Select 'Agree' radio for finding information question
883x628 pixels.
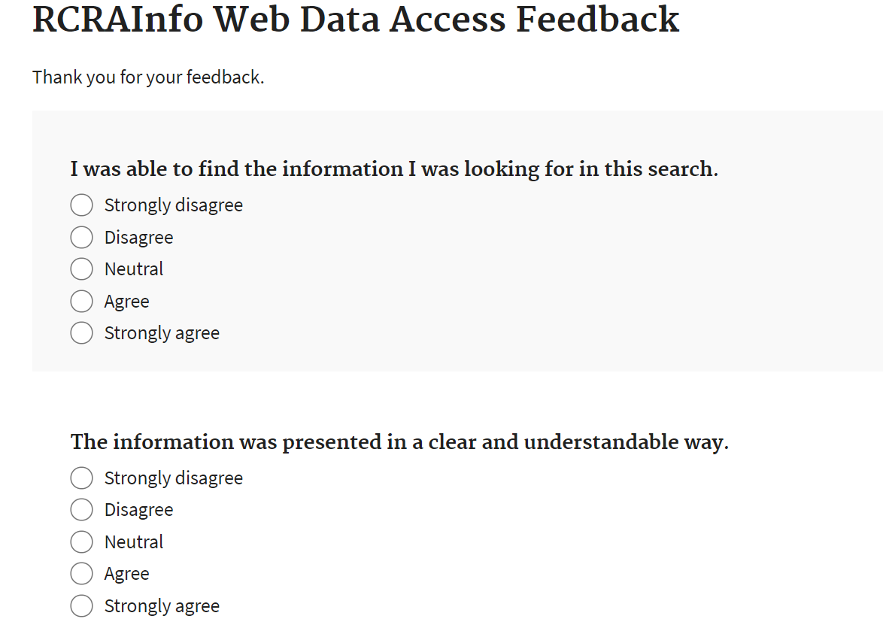(81, 301)
